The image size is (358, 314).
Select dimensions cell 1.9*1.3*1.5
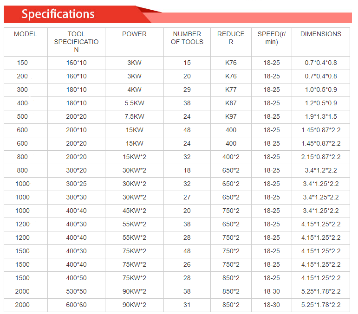[321, 116]
